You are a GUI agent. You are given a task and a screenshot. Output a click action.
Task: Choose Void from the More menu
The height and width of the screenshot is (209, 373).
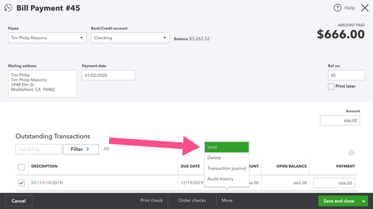[x=227, y=147]
